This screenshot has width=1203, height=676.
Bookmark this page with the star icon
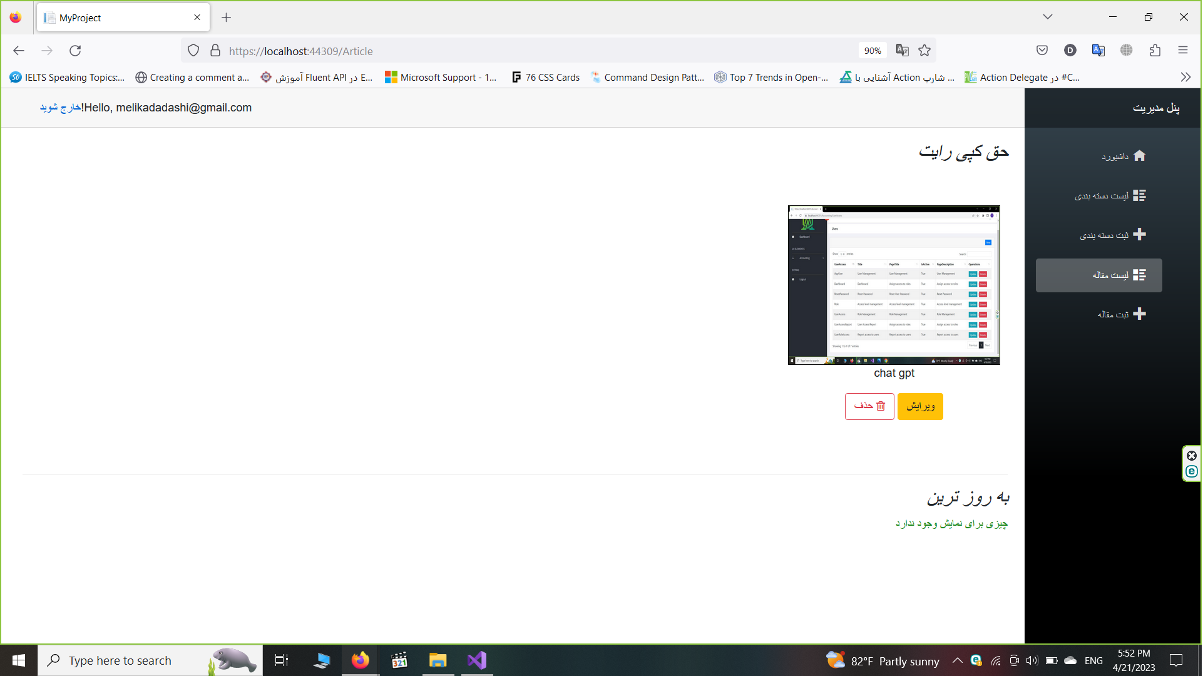click(x=925, y=51)
